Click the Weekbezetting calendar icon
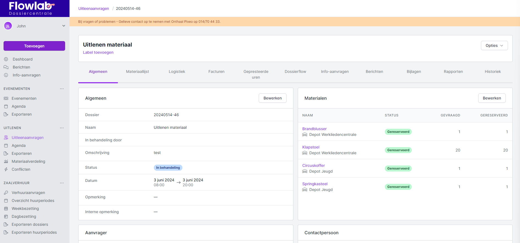 (x=6, y=208)
